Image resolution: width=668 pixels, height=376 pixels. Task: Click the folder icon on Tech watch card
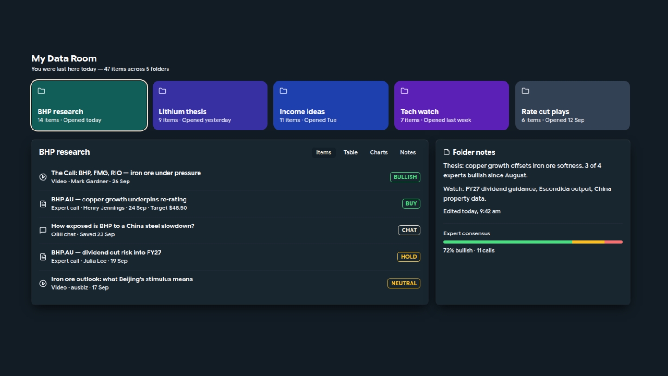(x=405, y=91)
